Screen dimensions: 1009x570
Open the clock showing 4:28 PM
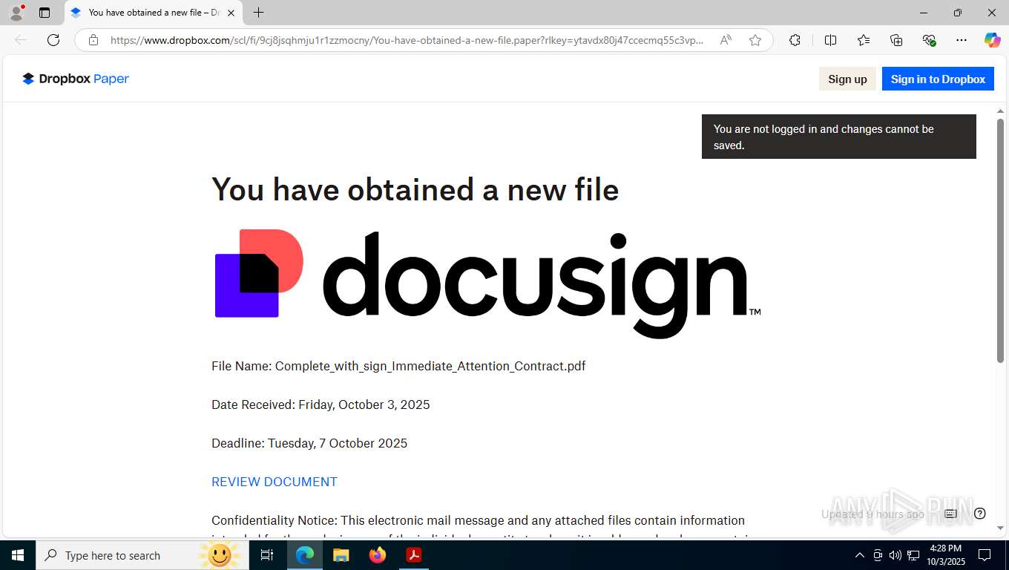945,555
